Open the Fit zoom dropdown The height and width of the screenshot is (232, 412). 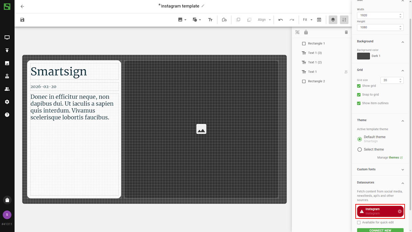(307, 20)
